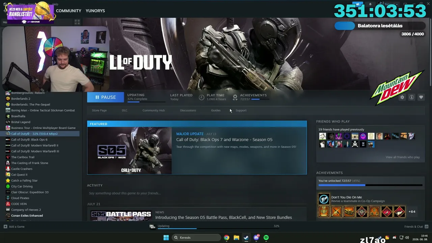Screen dimensions: 432x243
Task: Open the YUNORYS profile menu
Action: click(x=95, y=11)
